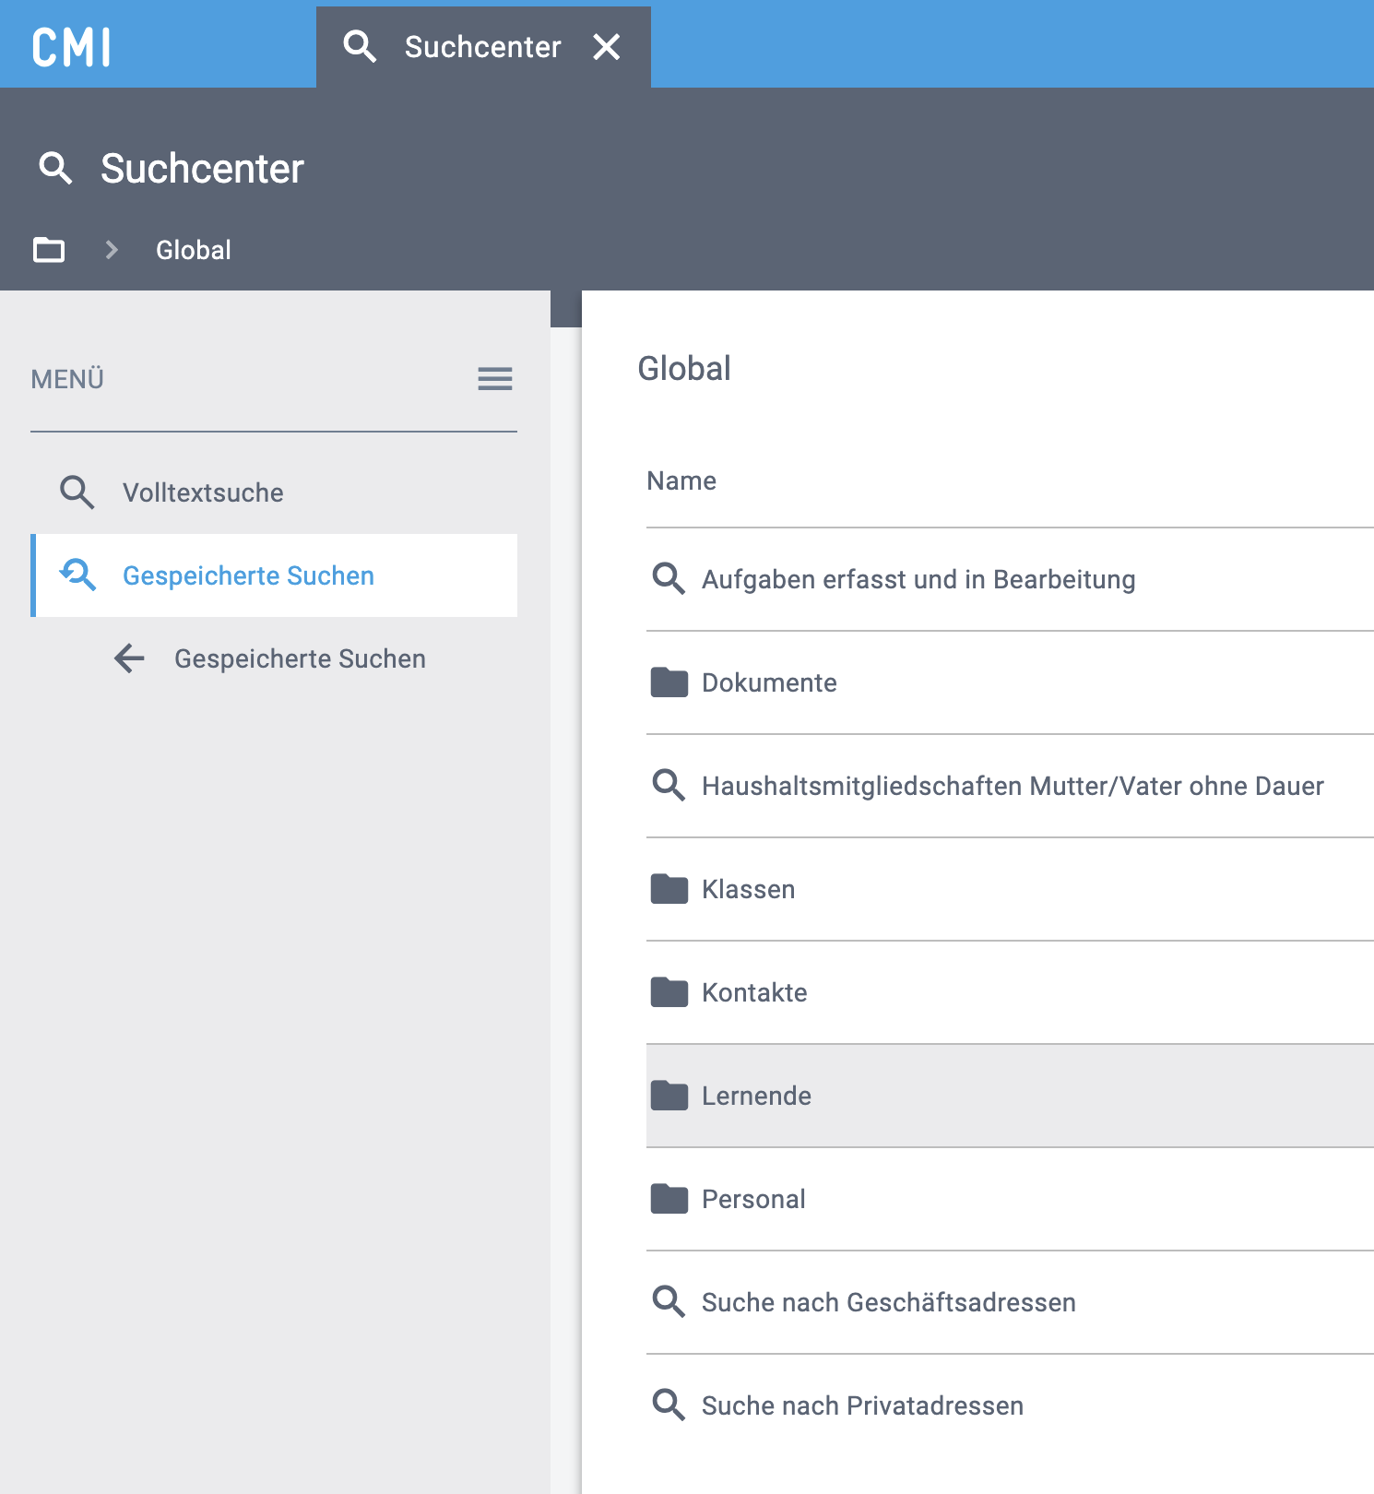Expand the Klassen folder
The image size is (1374, 1494).
coord(748,889)
